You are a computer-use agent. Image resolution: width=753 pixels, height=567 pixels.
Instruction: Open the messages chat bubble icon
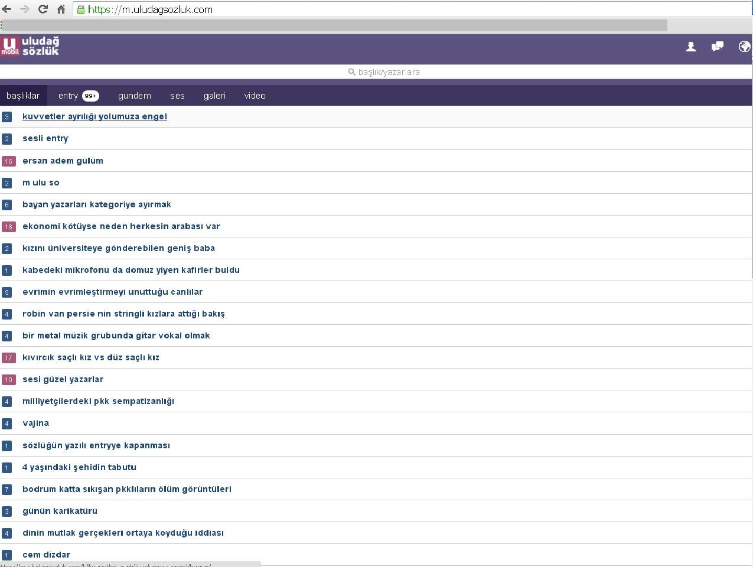(x=718, y=47)
